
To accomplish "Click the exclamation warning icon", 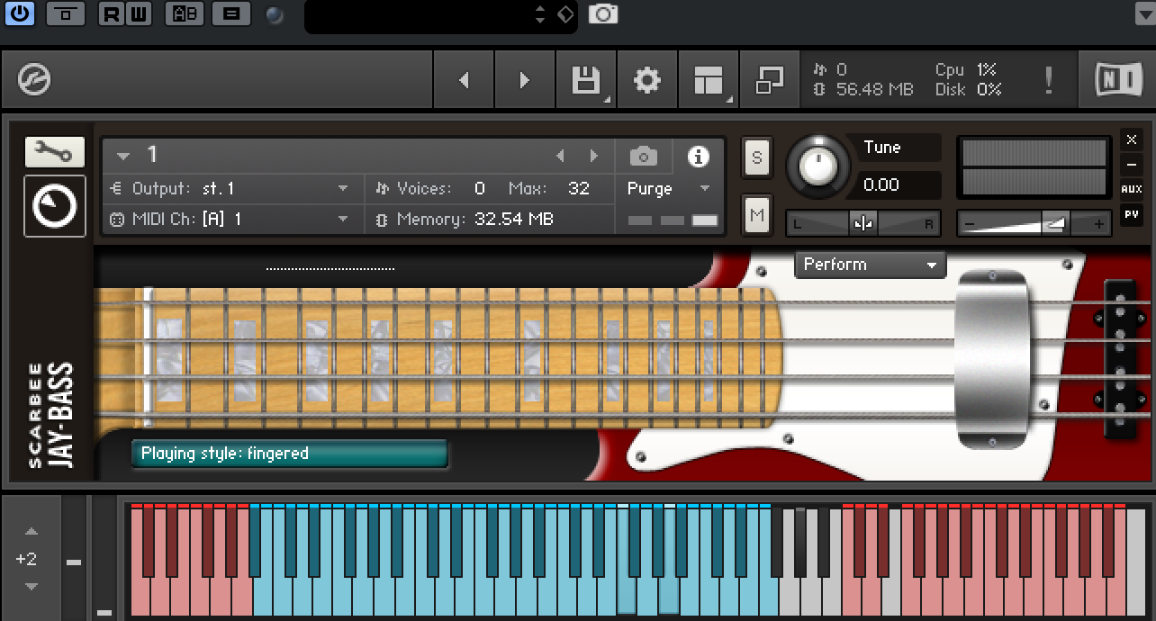I will coord(1049,81).
